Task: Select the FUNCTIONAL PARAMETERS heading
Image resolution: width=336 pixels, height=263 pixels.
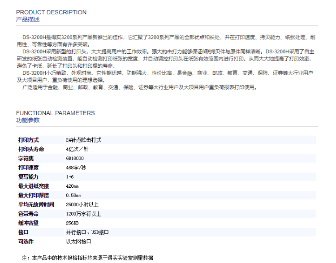Action: (x=55, y=113)
